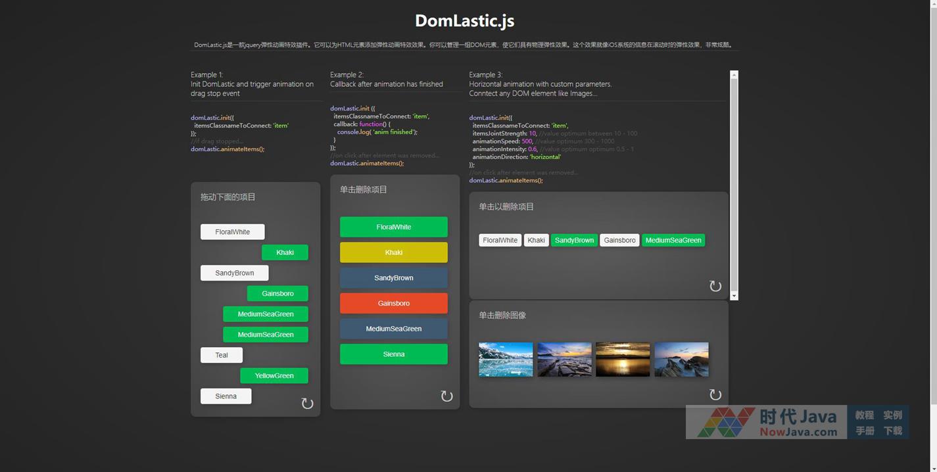Click the reset icon in the image removal panel

click(x=715, y=394)
